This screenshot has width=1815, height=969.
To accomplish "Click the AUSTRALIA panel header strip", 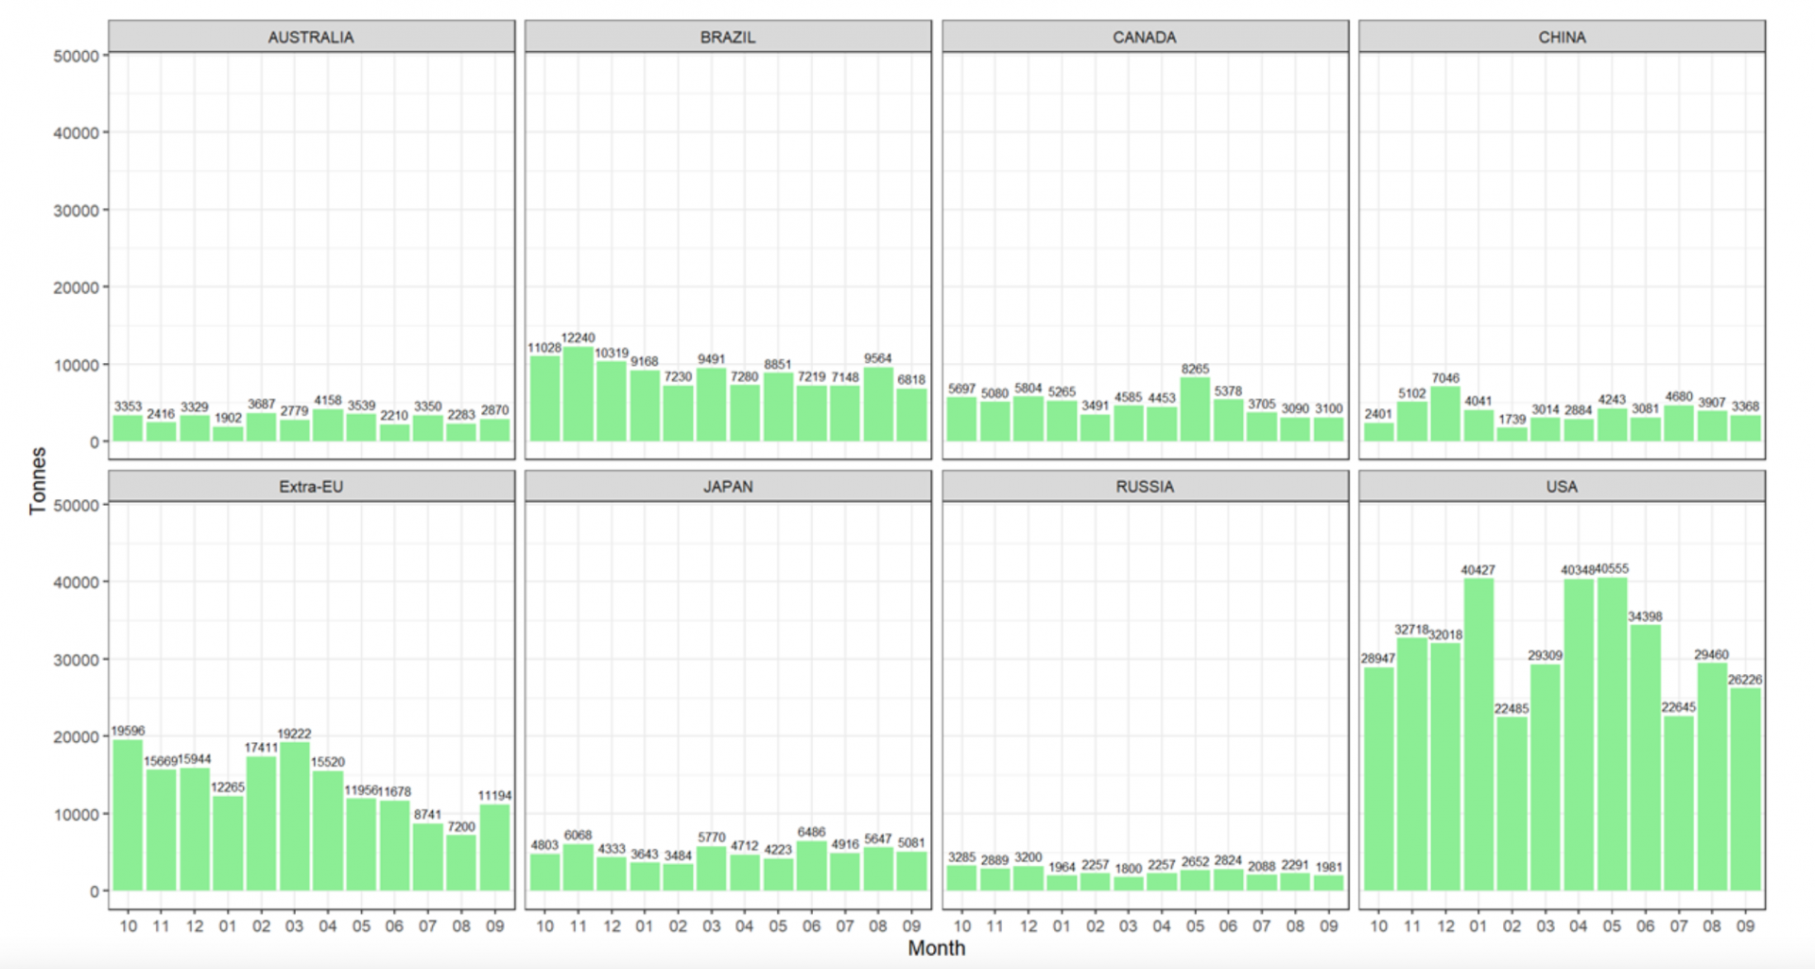I will click(311, 37).
